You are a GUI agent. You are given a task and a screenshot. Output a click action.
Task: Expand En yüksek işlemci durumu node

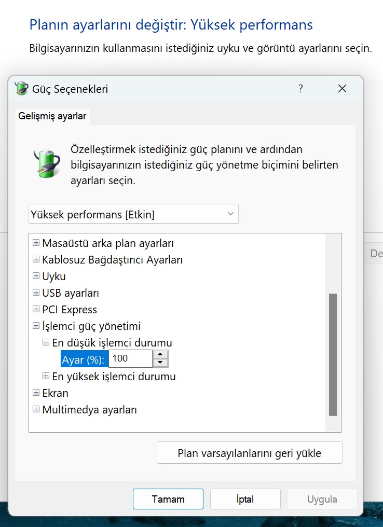coord(46,376)
